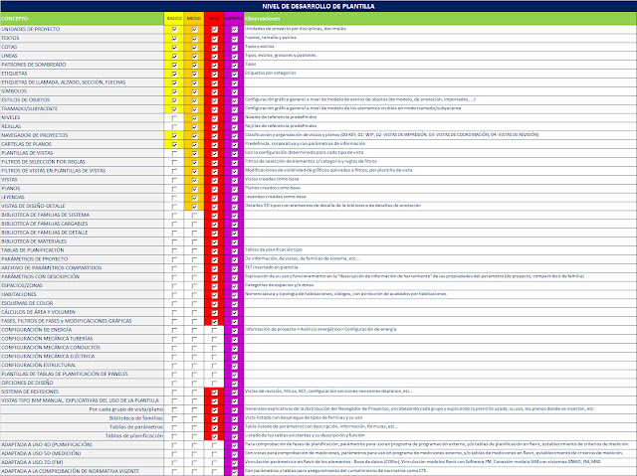Enable BASICO checkbox for NIVELES row

tap(174, 117)
